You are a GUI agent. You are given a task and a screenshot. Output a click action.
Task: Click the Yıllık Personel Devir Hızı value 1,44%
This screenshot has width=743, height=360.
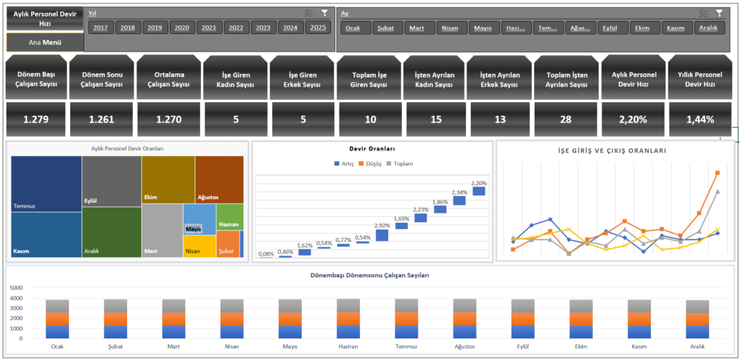(699, 119)
